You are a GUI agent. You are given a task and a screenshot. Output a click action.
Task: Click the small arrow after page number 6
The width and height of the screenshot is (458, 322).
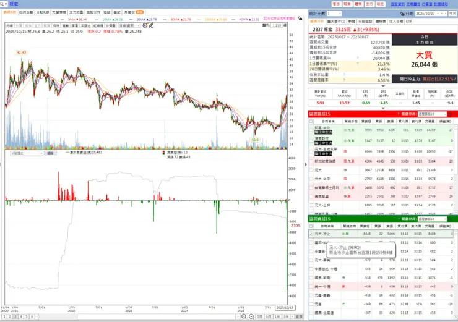point(37,316)
